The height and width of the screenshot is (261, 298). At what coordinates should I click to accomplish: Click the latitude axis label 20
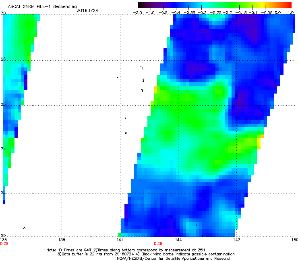click(x=3, y=235)
